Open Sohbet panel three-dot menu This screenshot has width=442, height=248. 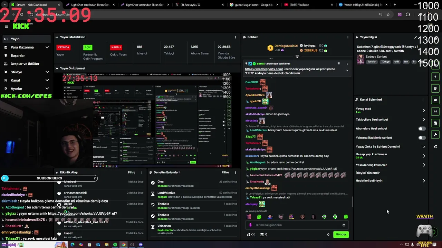coord(348,37)
